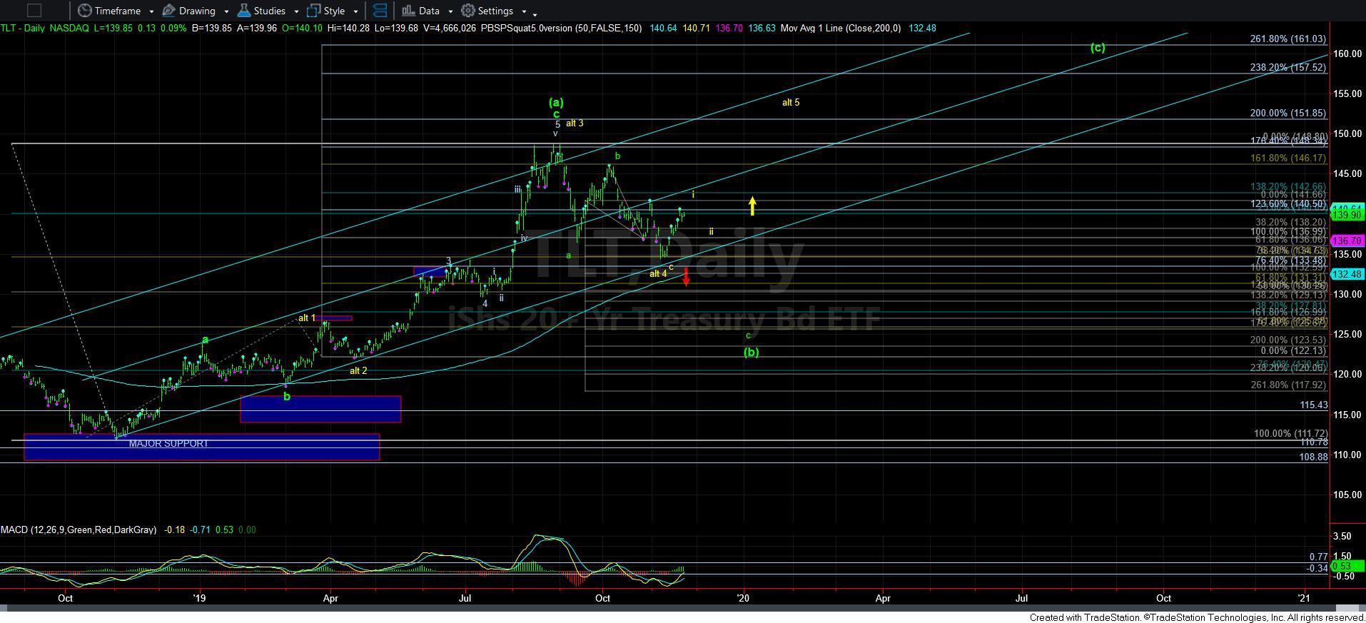The height and width of the screenshot is (623, 1366).
Task: Click the Mov Avg 1 Line study label
Action: (841, 28)
